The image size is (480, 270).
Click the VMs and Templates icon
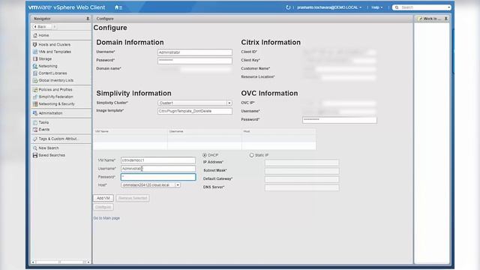pyautogui.click(x=35, y=52)
